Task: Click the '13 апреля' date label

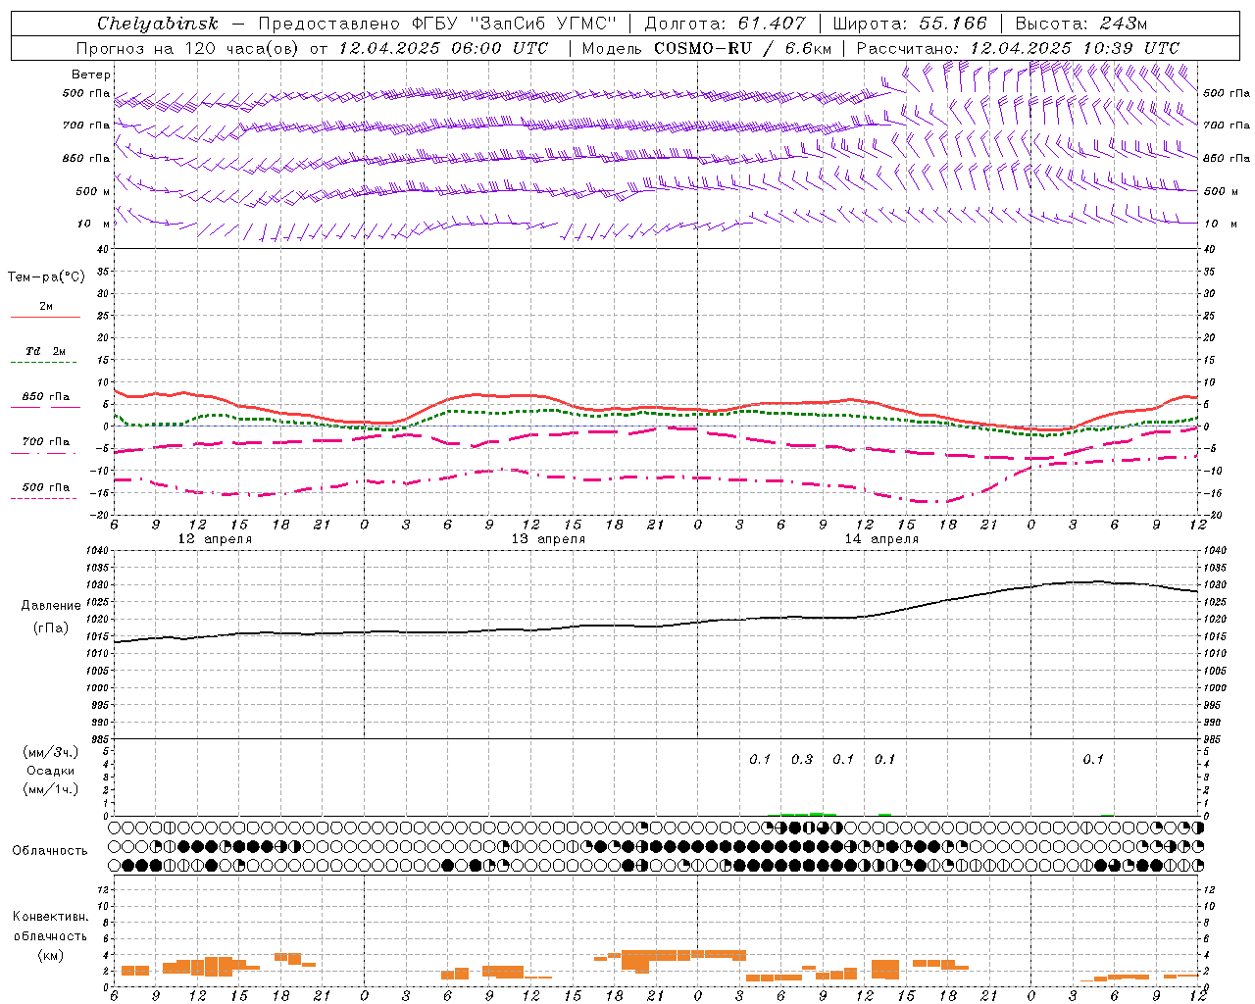Action: [548, 539]
